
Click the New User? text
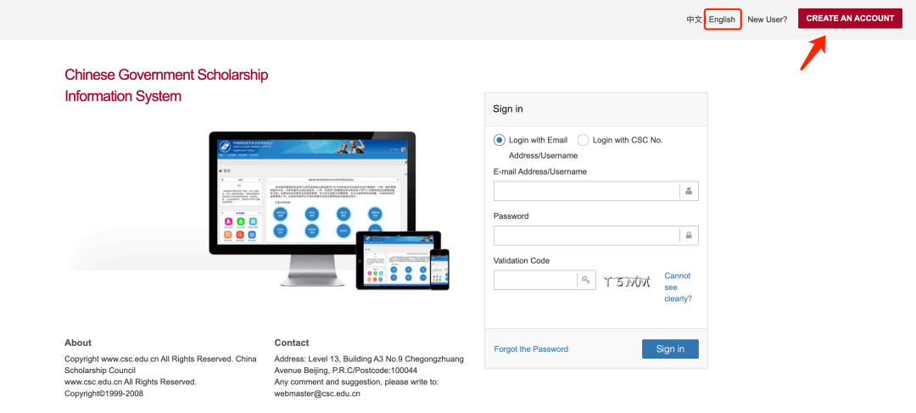click(x=767, y=20)
